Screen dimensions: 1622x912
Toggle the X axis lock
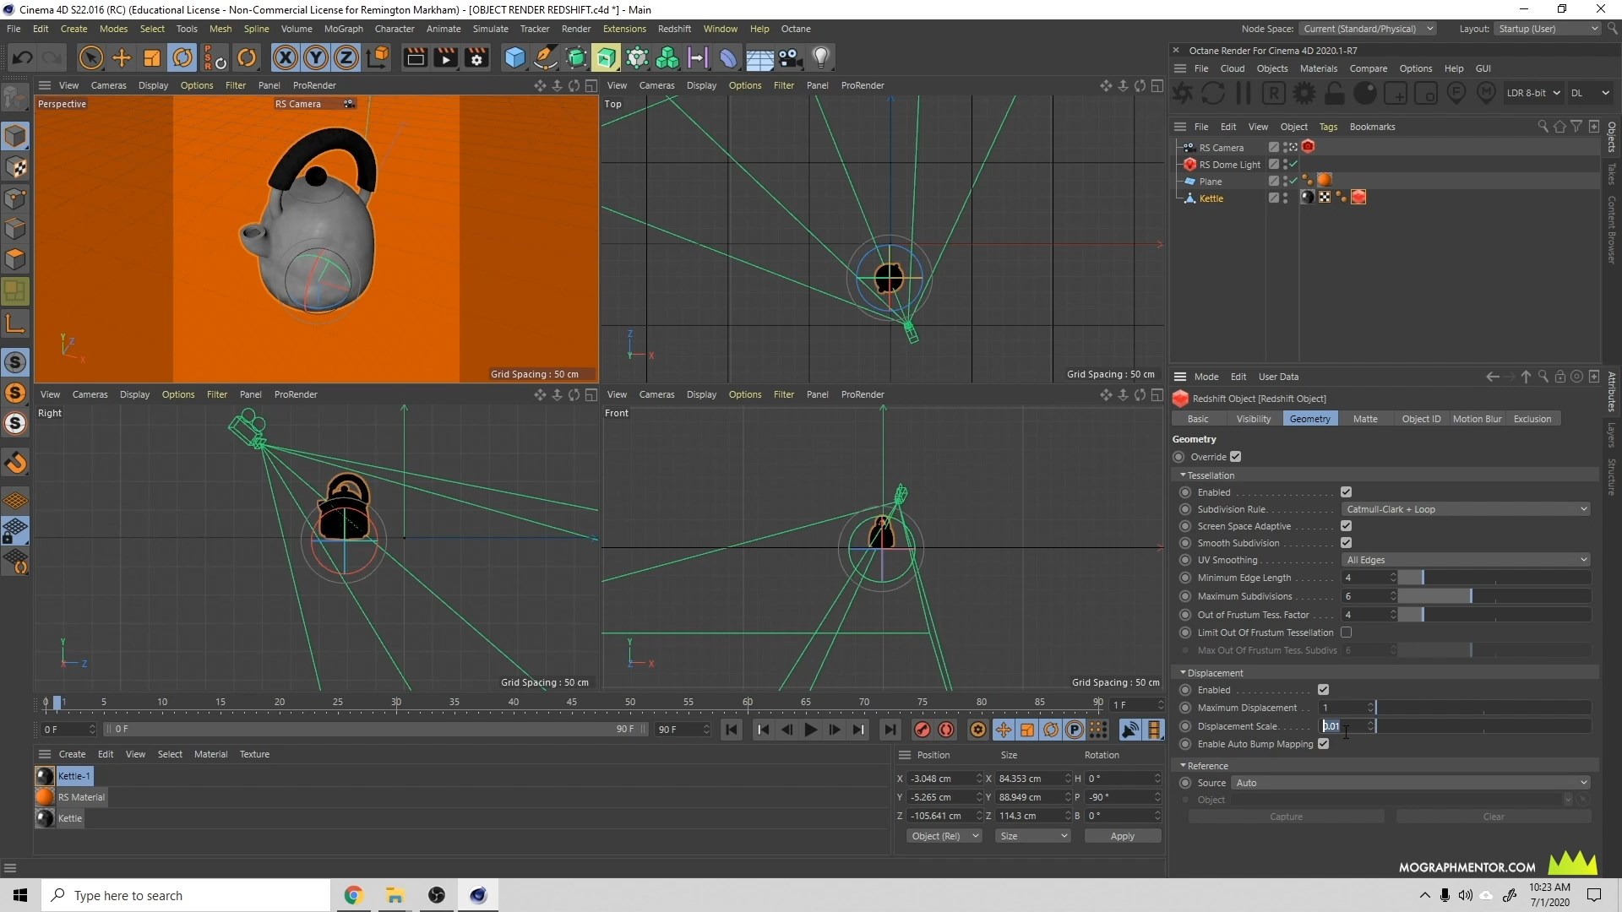coord(286,57)
